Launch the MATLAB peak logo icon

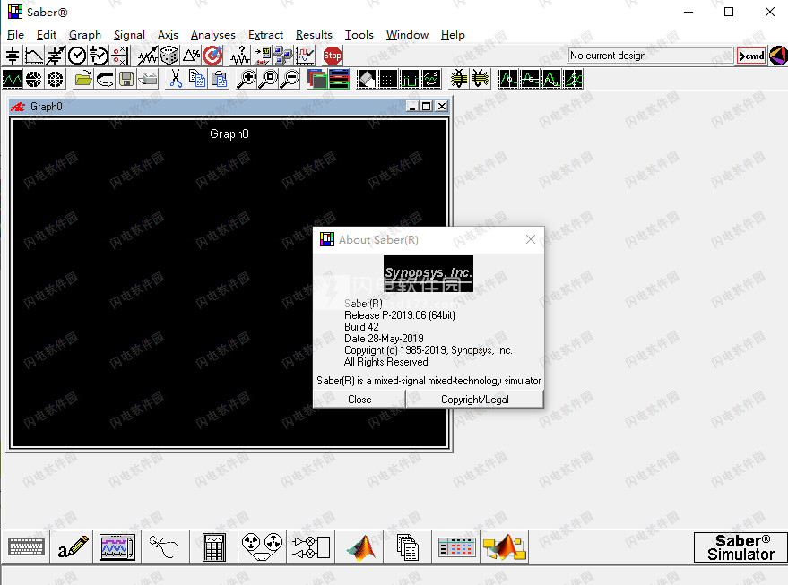click(x=360, y=546)
